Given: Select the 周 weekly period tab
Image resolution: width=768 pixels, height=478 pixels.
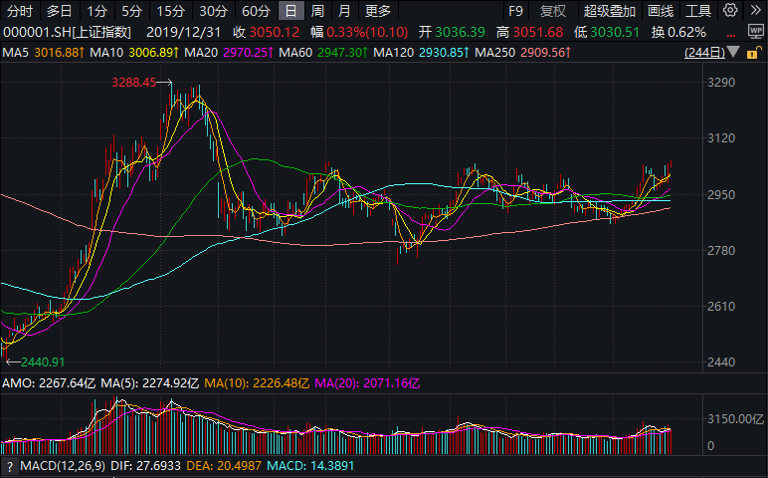Looking at the screenshot, I should click(317, 11).
